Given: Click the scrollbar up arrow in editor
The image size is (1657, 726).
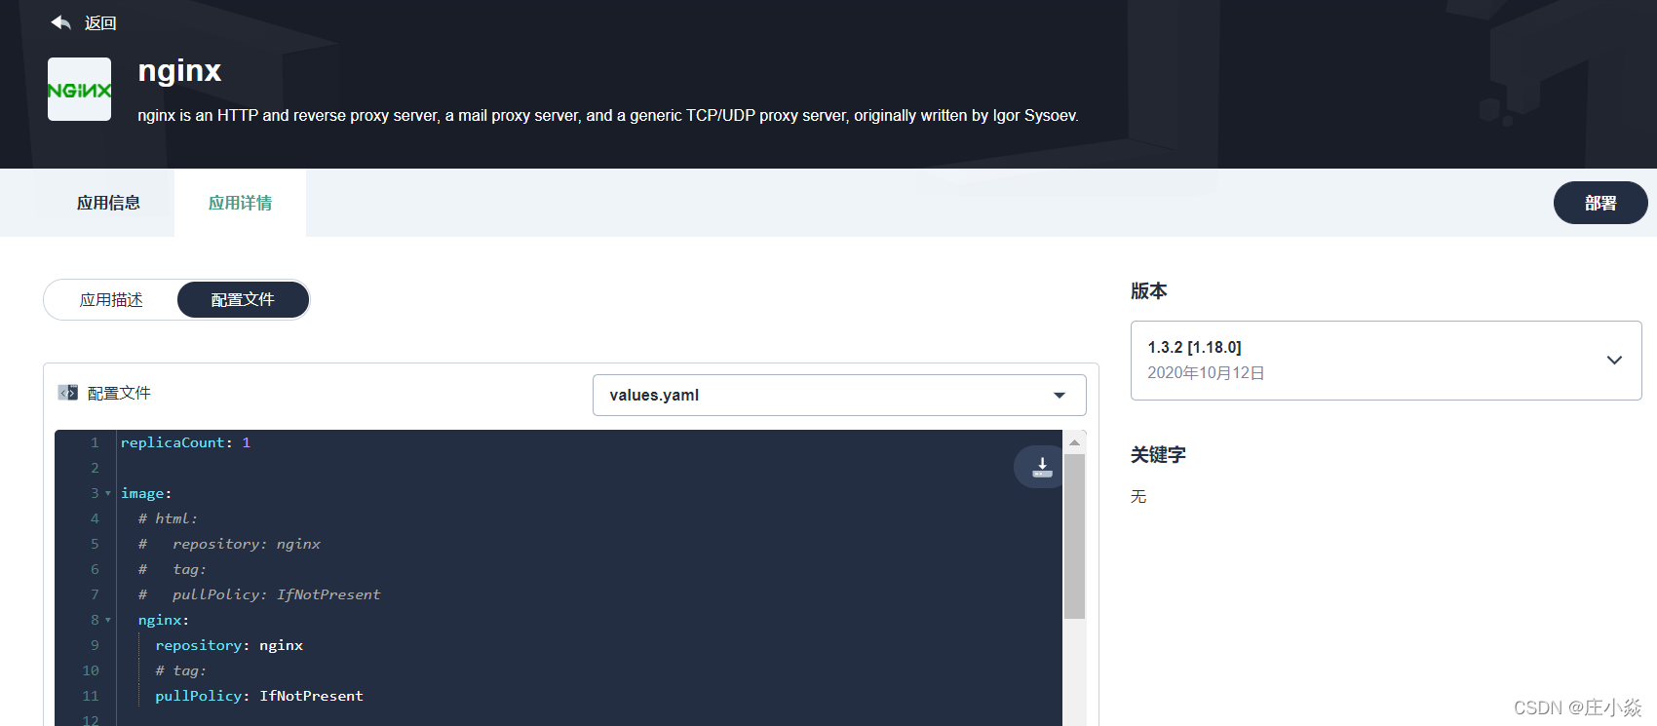Looking at the screenshot, I should (x=1074, y=442).
